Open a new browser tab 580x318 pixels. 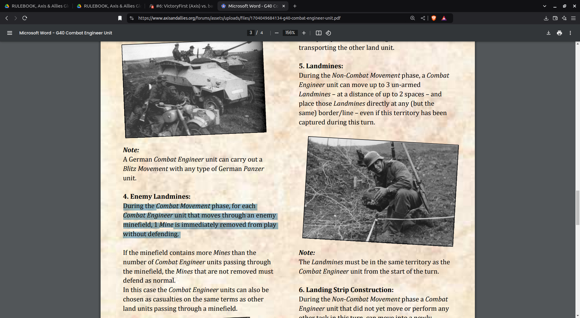coord(295,6)
